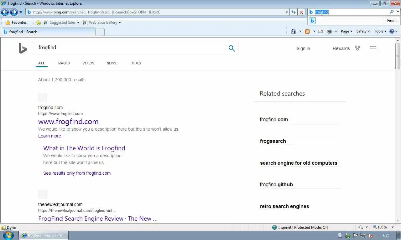Switch to the VIDEOS tab

(x=88, y=63)
